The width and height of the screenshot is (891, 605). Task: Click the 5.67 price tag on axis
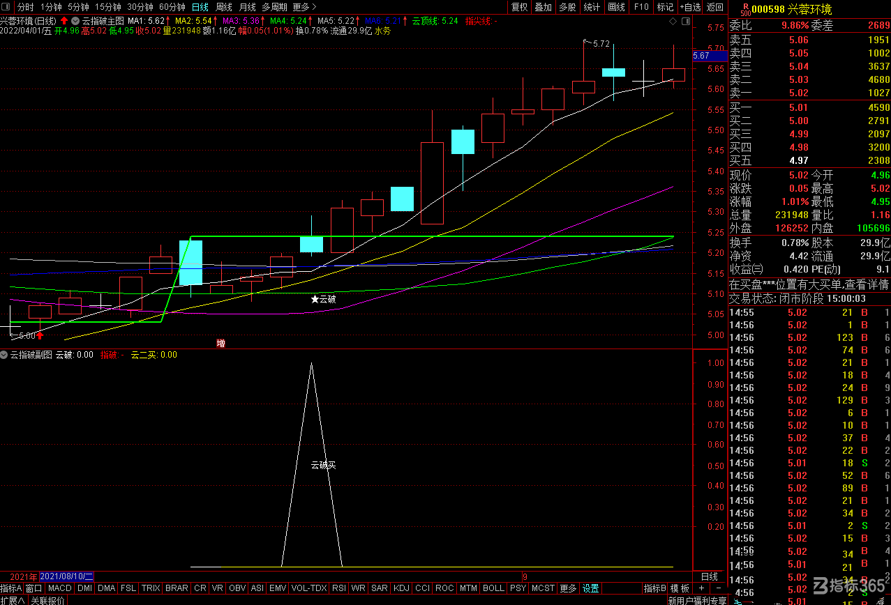pyautogui.click(x=710, y=55)
